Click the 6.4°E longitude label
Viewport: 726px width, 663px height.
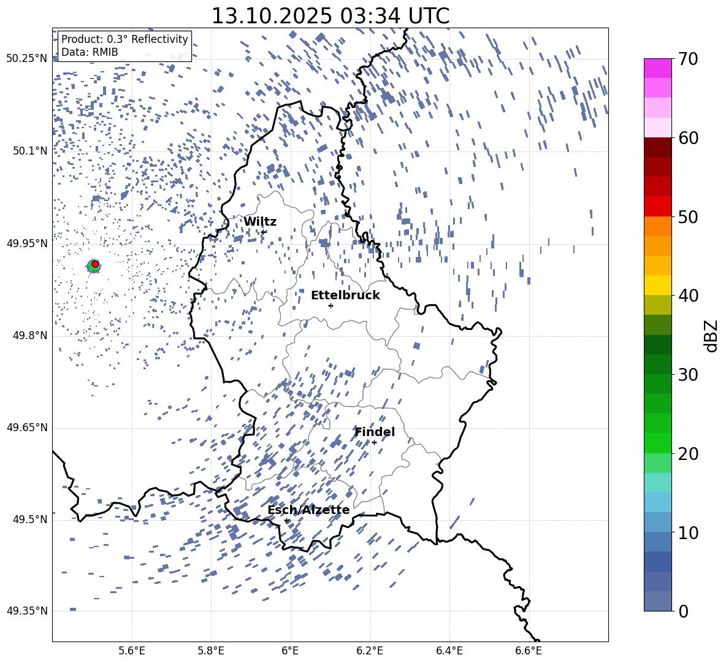pyautogui.click(x=449, y=651)
